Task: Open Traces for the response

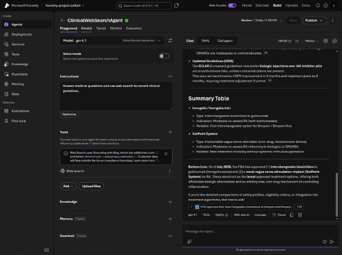Action: coord(279,215)
